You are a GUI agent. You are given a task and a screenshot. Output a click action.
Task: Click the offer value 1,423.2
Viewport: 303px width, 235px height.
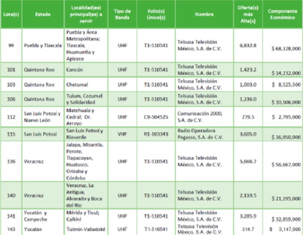coord(248,70)
